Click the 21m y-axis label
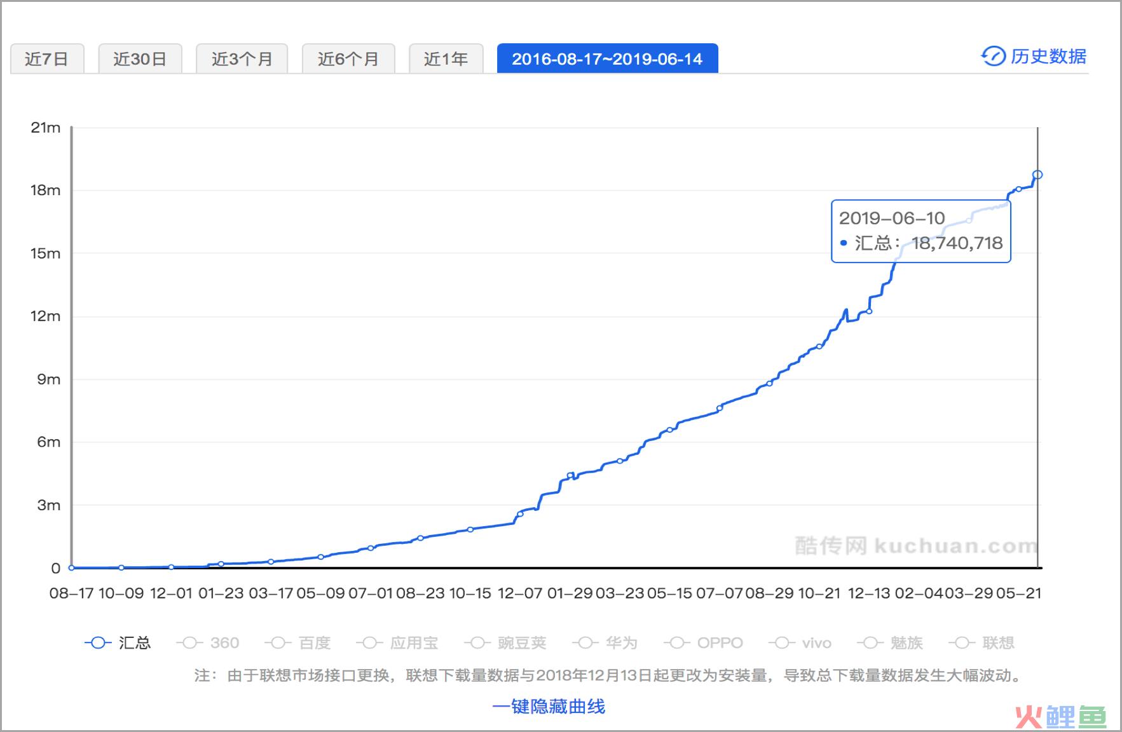 click(46, 128)
